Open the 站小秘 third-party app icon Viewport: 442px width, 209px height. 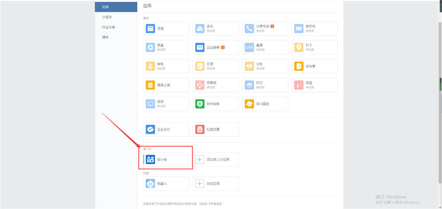tap(150, 159)
